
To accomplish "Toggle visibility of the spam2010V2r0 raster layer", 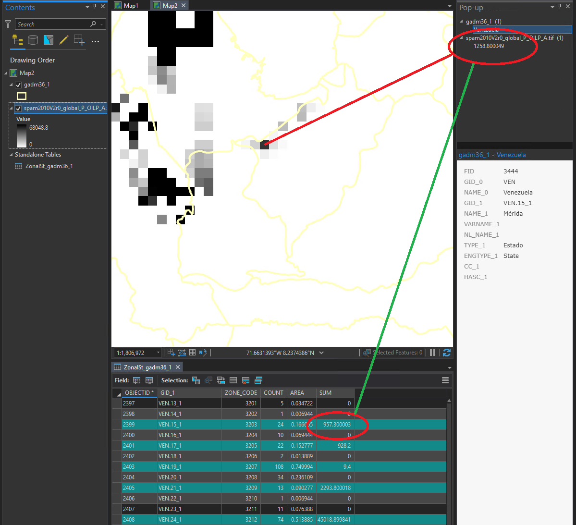I will coord(18,108).
